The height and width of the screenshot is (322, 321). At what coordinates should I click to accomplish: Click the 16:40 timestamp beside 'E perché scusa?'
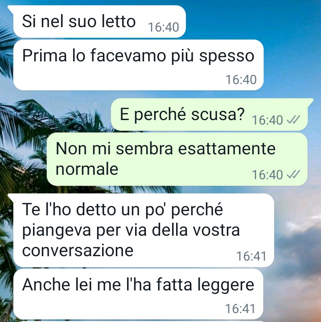(267, 120)
